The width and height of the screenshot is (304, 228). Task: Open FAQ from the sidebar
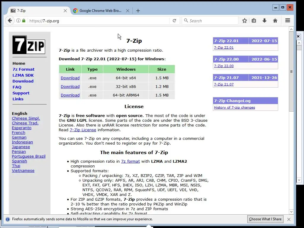(17, 87)
